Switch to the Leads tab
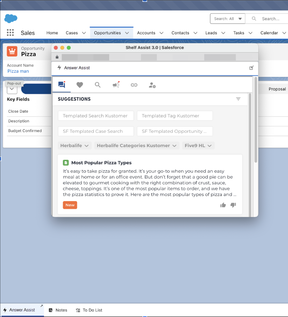 pos(211,33)
